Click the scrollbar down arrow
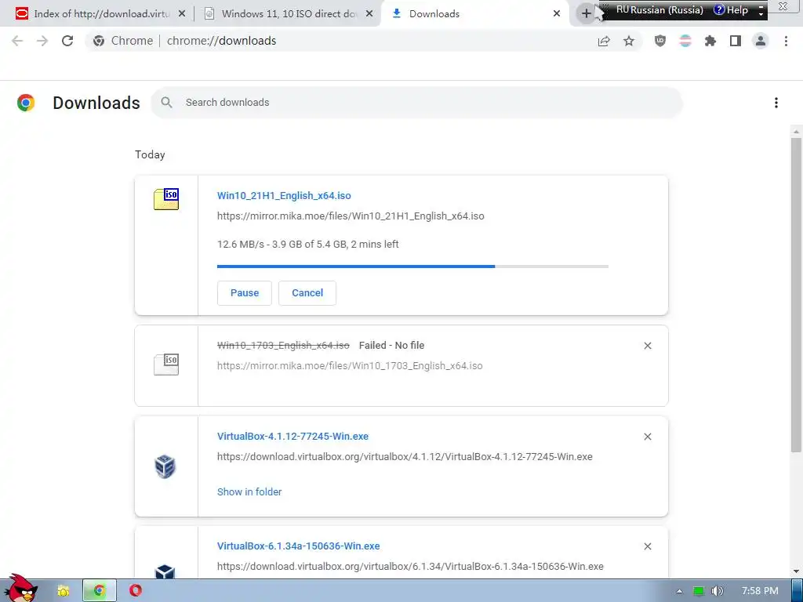Viewport: 803px width, 602px height. click(x=796, y=571)
